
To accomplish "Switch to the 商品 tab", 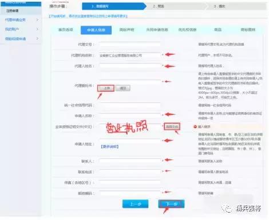I will click(217, 30).
